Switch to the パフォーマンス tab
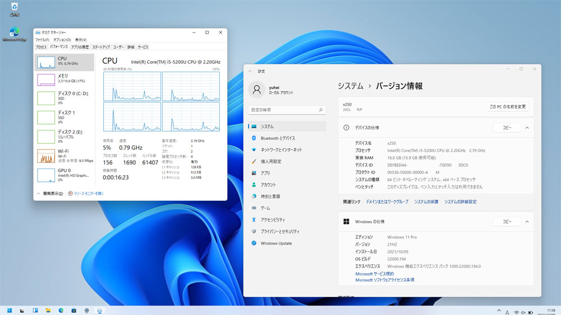 [x=59, y=47]
